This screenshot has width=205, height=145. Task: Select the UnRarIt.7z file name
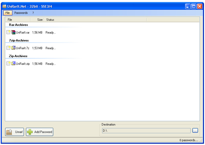click(x=23, y=48)
